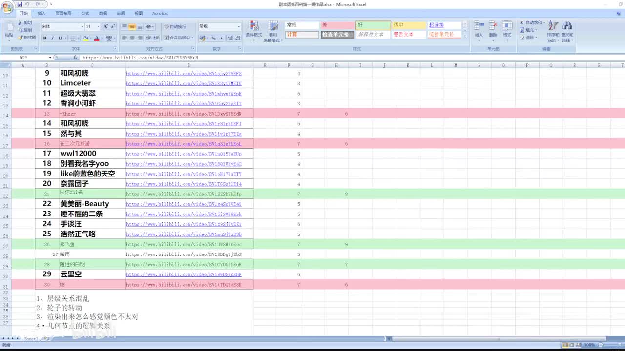Open bilibili link in 手谈汪 row

pos(184,224)
